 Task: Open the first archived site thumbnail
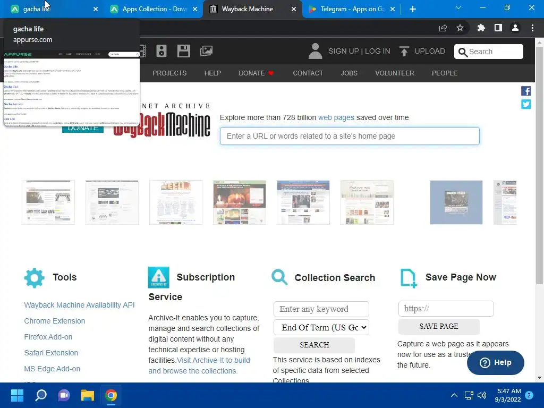[x=48, y=202]
